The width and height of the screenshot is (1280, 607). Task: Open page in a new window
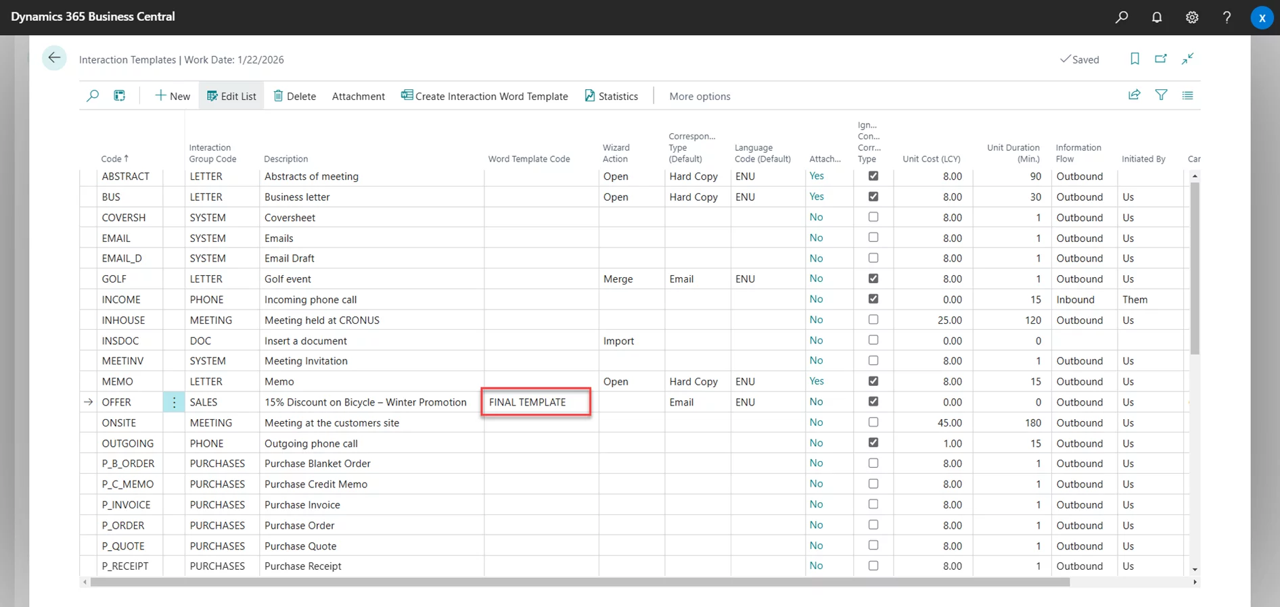tap(1161, 59)
